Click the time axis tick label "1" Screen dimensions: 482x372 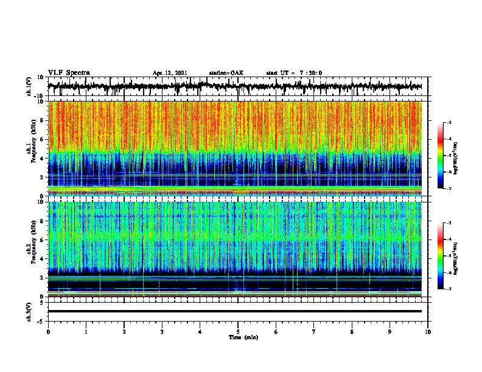(x=86, y=332)
